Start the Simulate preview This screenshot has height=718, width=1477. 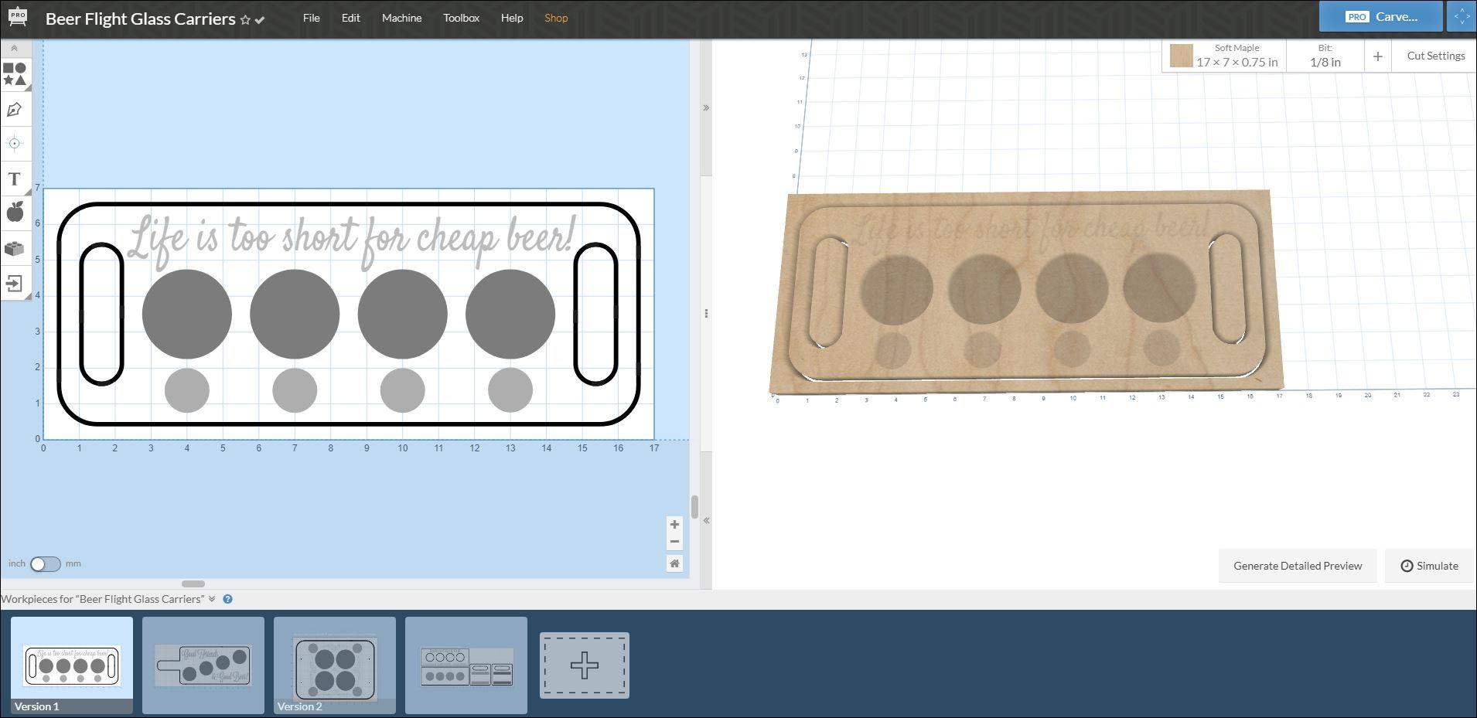pyautogui.click(x=1429, y=566)
